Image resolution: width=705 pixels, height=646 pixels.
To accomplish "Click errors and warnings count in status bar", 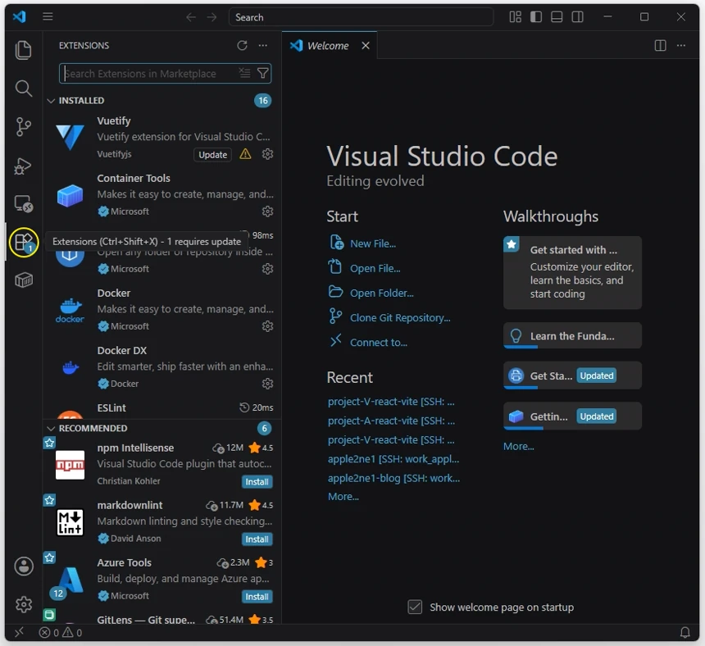I will (60, 633).
